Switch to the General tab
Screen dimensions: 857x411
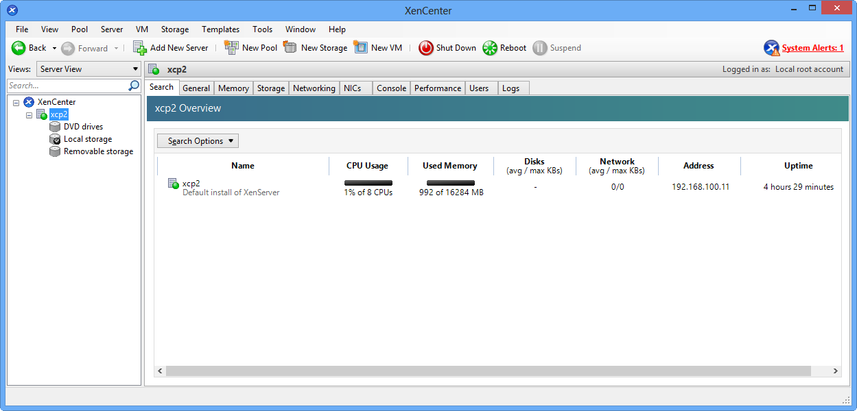[196, 88]
